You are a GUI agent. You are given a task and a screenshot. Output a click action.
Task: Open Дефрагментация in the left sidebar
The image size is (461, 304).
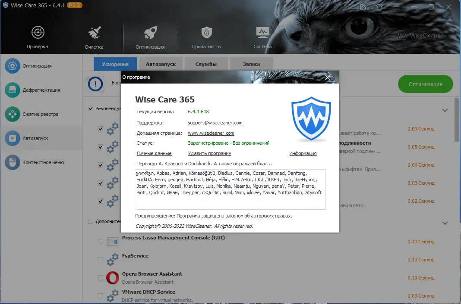pyautogui.click(x=41, y=90)
